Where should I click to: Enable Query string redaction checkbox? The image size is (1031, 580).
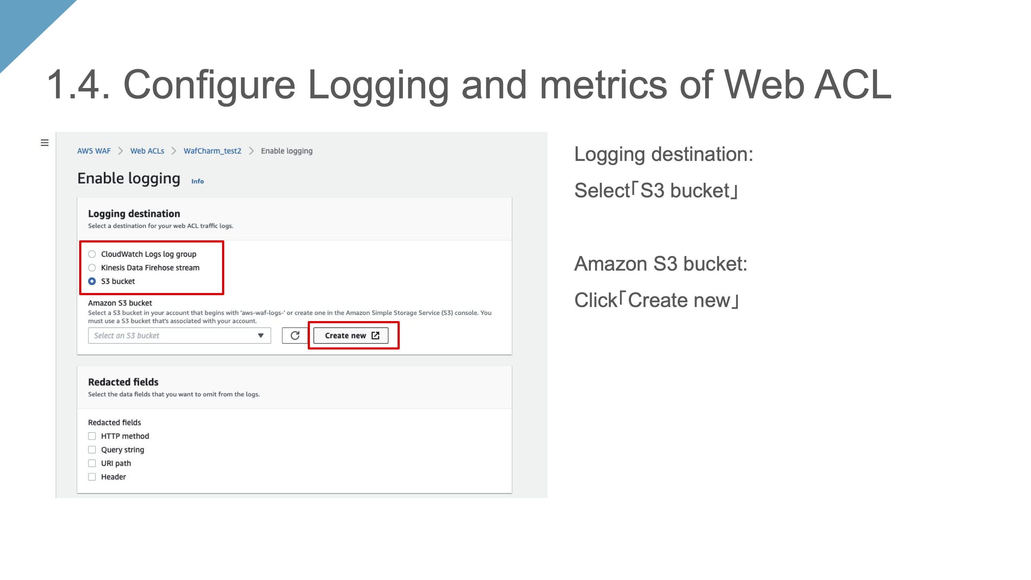coord(92,449)
